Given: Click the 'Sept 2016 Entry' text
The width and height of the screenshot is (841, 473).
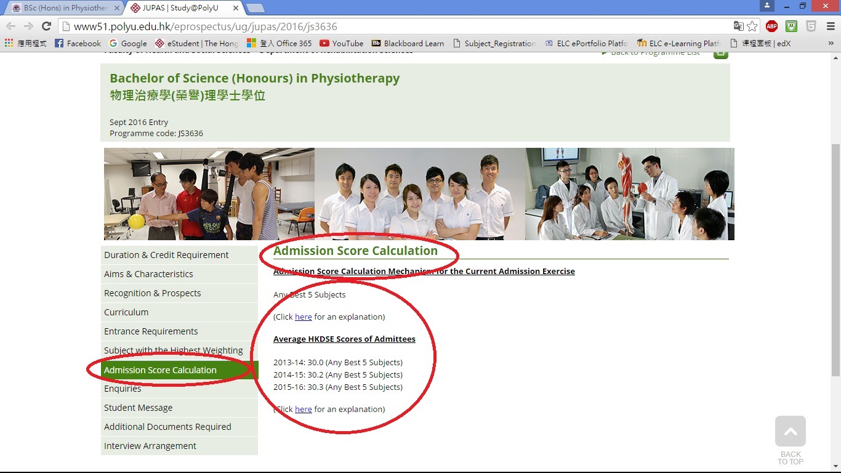Looking at the screenshot, I should tap(139, 122).
